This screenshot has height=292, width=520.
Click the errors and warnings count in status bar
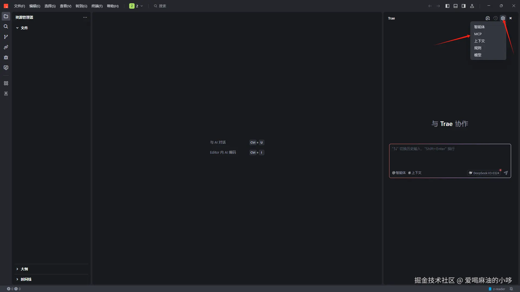(x=14, y=289)
